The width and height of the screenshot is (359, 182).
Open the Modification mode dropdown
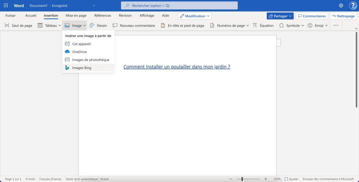[195, 16]
